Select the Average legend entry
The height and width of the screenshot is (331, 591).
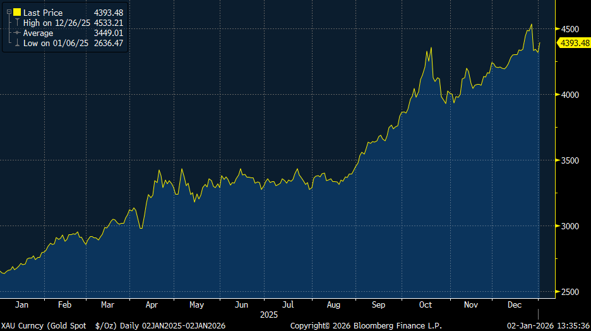[38, 33]
